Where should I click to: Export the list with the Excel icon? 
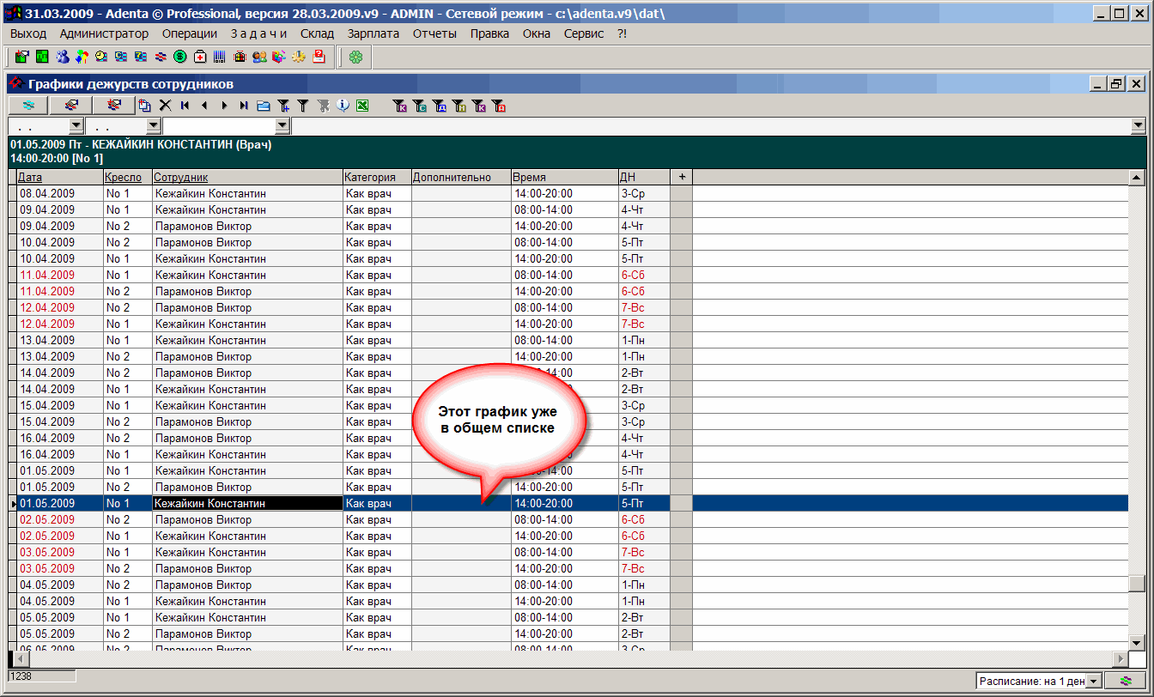coord(362,106)
